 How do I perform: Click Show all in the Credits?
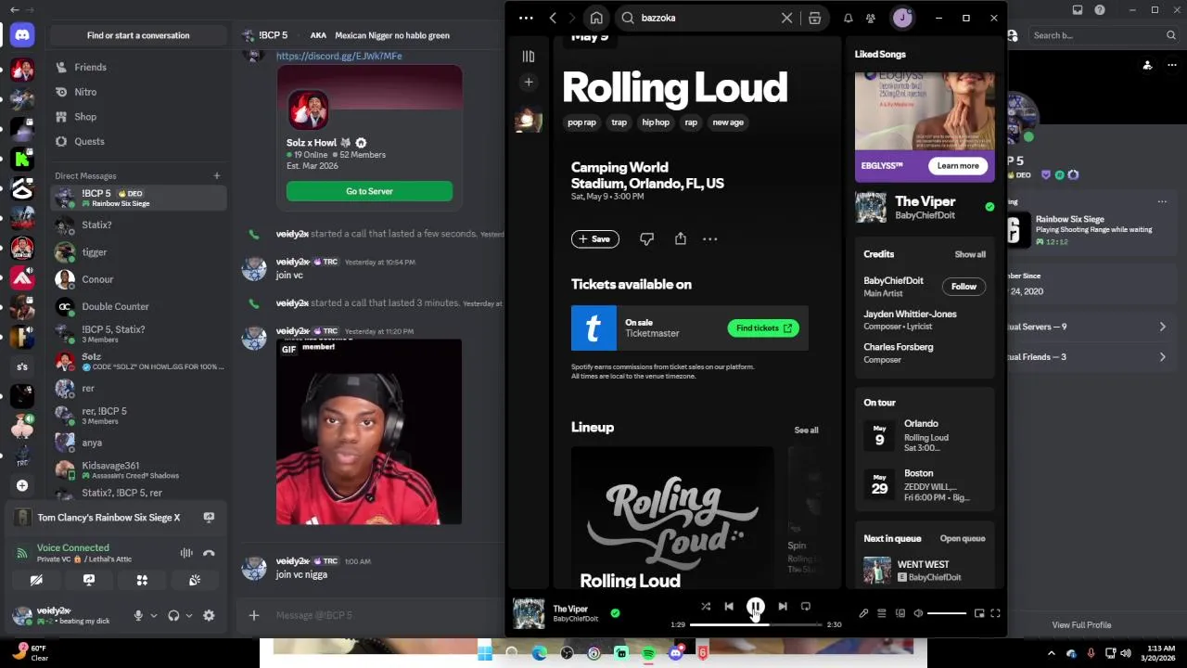click(970, 254)
